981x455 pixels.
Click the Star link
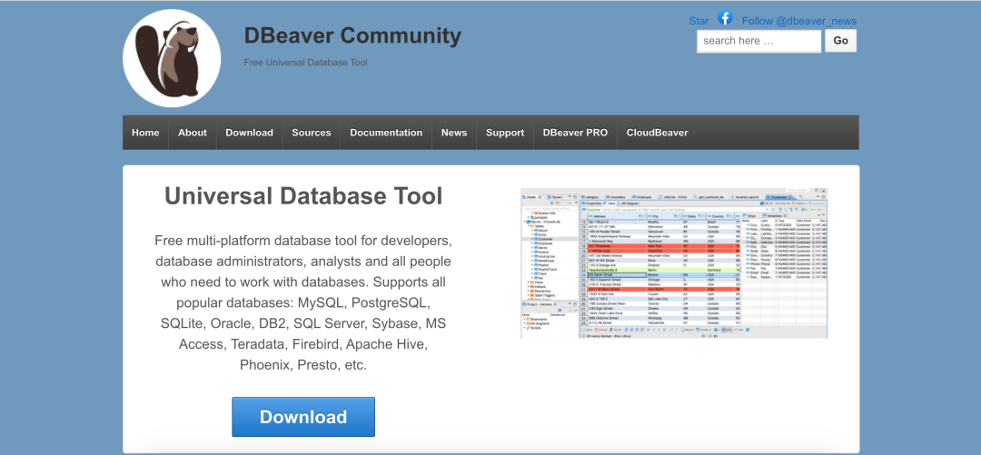click(x=699, y=21)
